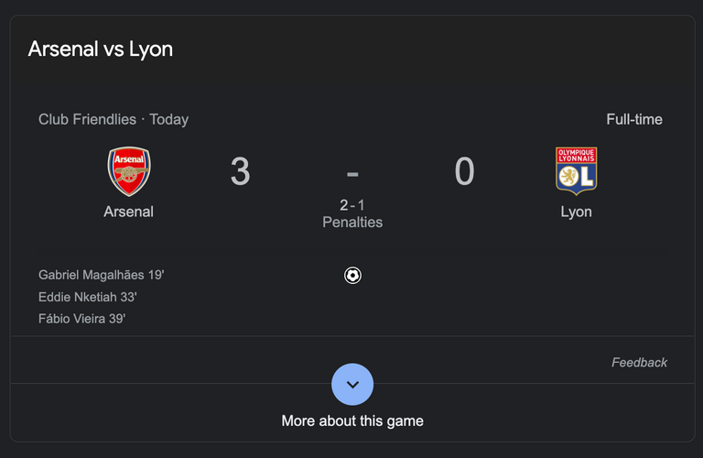Click Gabriel Magalhães 19' goal entry
This screenshot has height=458, width=703.
pyautogui.click(x=102, y=275)
